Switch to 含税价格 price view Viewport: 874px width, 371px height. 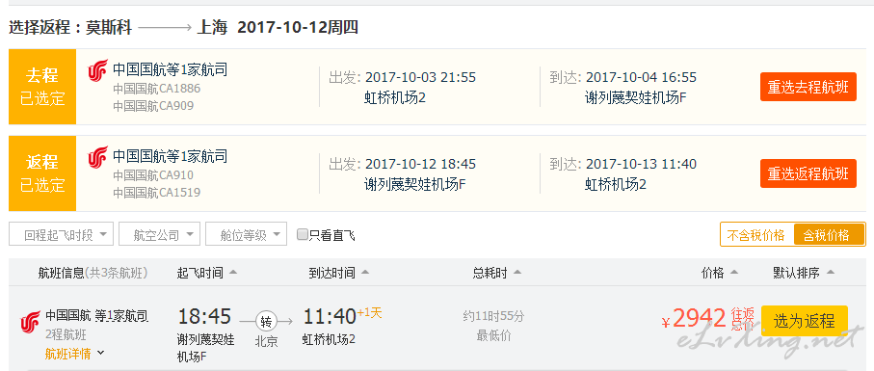pyautogui.click(x=829, y=234)
